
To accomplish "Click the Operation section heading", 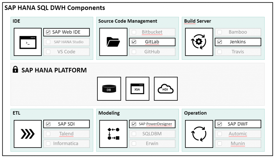I will [x=196, y=113].
